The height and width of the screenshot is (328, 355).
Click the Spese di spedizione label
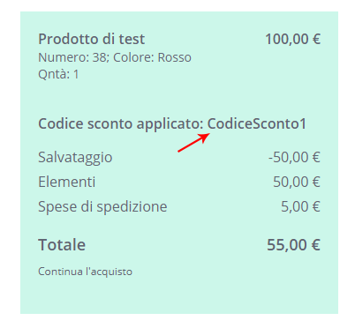[102, 207]
